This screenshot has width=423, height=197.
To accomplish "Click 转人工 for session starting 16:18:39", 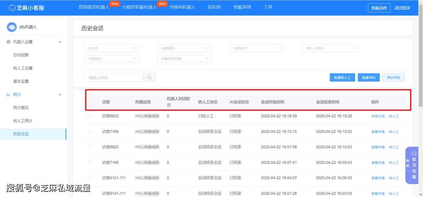I will tap(394, 116).
